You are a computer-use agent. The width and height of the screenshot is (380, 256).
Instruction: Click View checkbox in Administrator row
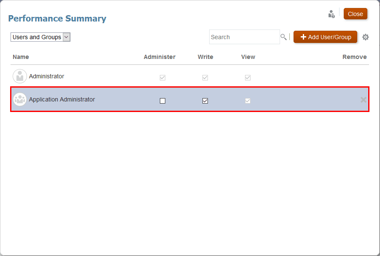tap(248, 77)
